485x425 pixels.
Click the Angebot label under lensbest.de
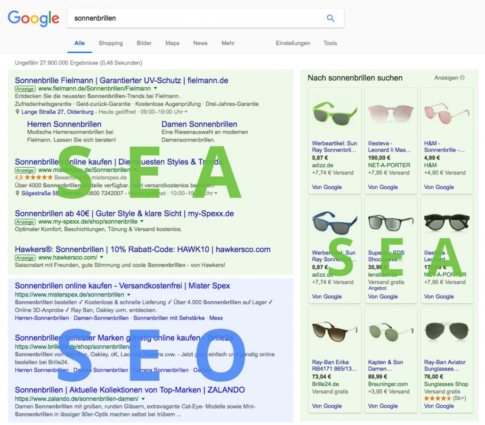[x=377, y=288]
